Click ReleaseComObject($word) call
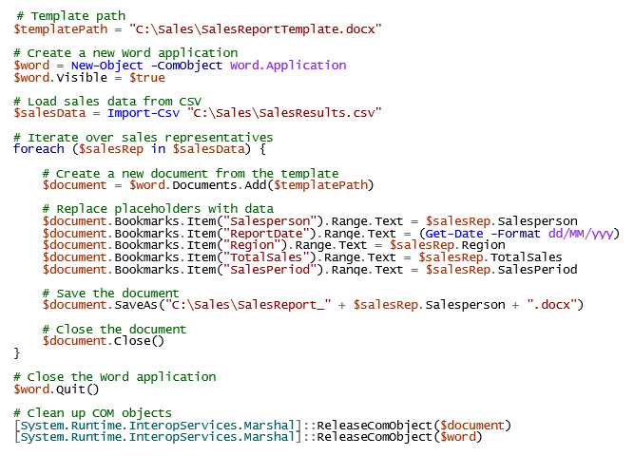The image size is (634, 456). [x=399, y=437]
